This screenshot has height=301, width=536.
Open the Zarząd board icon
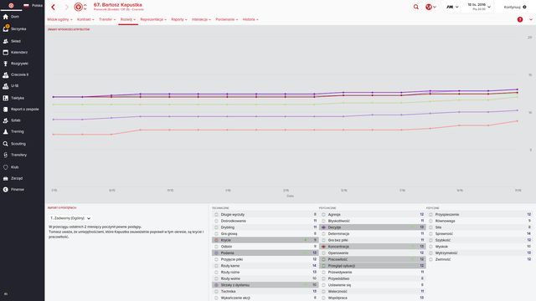point(6,178)
